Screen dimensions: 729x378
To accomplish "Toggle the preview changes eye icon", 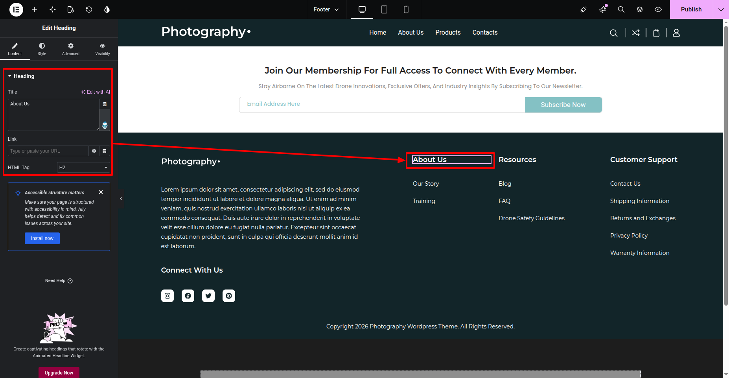I will [x=658, y=9].
